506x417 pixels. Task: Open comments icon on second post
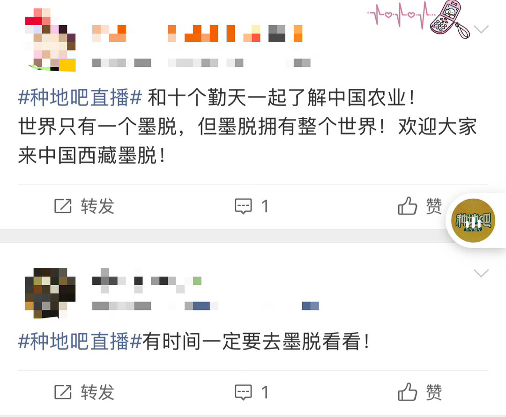coord(243,392)
